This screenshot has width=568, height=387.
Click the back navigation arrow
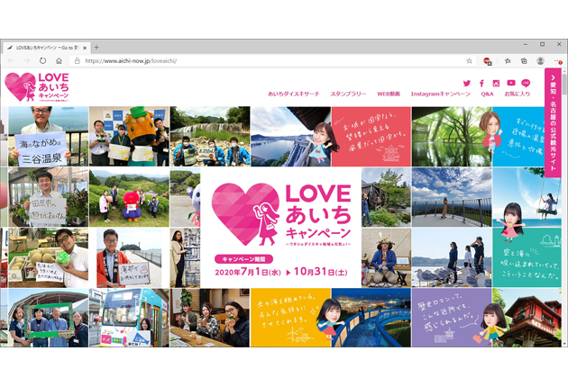coord(11,61)
